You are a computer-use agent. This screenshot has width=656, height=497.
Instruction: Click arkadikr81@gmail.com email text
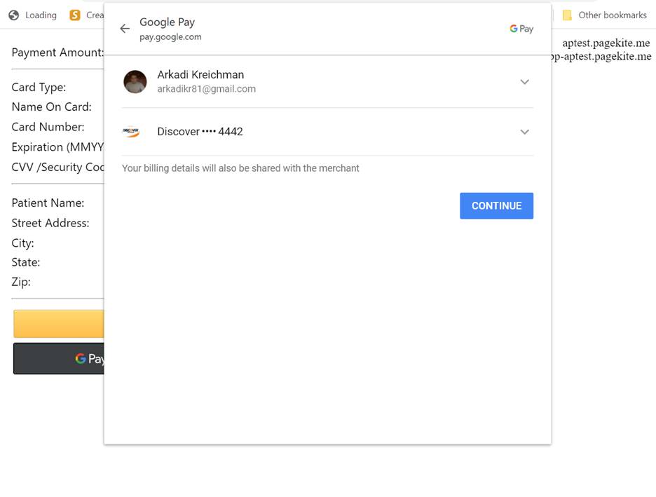pyautogui.click(x=206, y=89)
